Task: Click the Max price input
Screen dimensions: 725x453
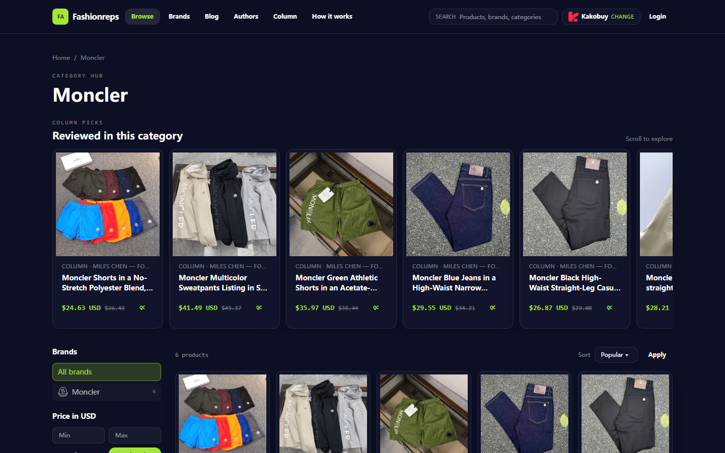Action: point(135,435)
